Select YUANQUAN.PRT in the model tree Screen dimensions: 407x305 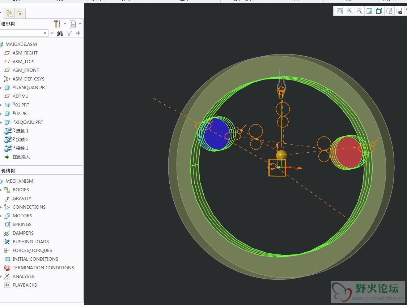30,87
